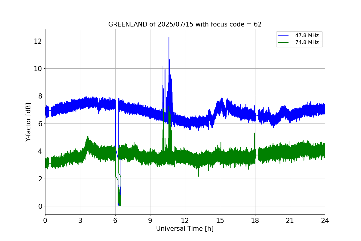Click x-axis tick label '9'
Viewport: 361px width, 241px height.
(x=150, y=221)
